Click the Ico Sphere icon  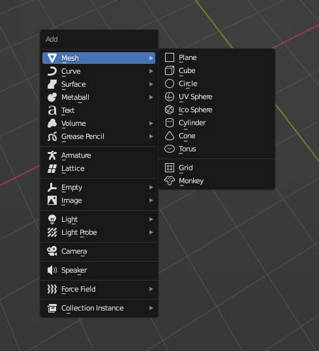click(x=170, y=110)
